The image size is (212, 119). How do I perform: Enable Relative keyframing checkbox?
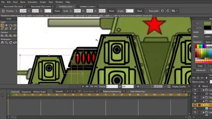coord(101,92)
